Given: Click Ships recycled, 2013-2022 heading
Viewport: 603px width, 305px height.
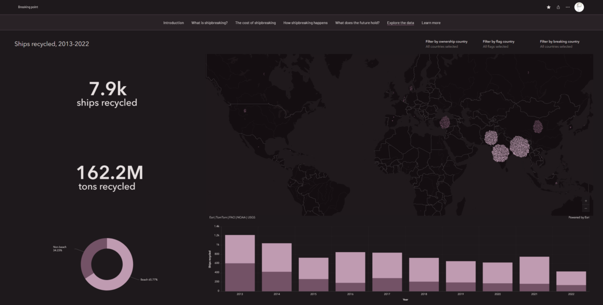Looking at the screenshot, I should pyautogui.click(x=51, y=44).
